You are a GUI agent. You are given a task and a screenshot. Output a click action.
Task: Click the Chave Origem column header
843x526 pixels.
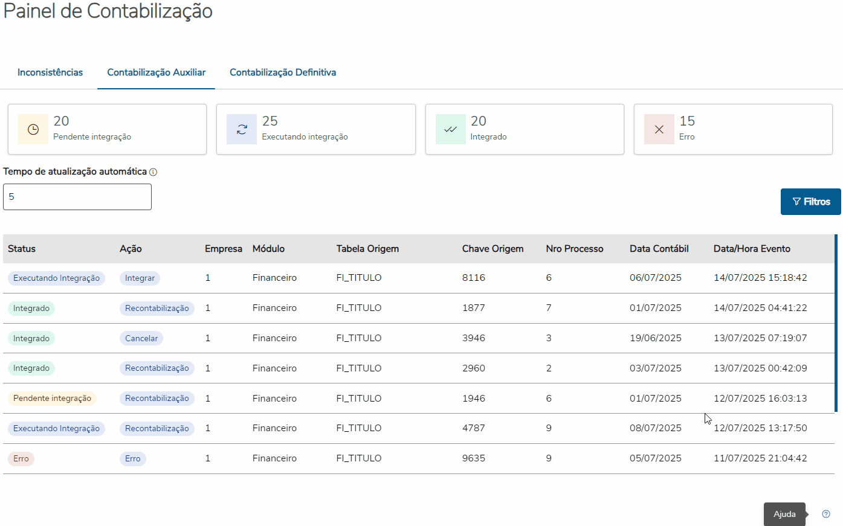click(x=493, y=249)
